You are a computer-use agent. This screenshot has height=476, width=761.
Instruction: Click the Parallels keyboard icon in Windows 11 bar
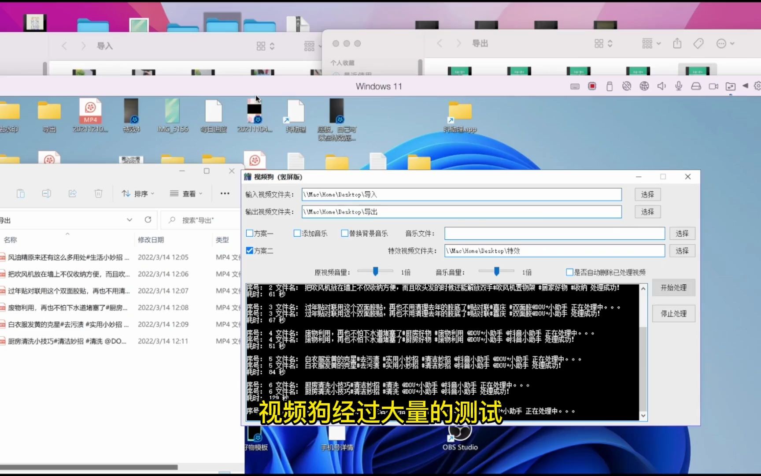[575, 86]
